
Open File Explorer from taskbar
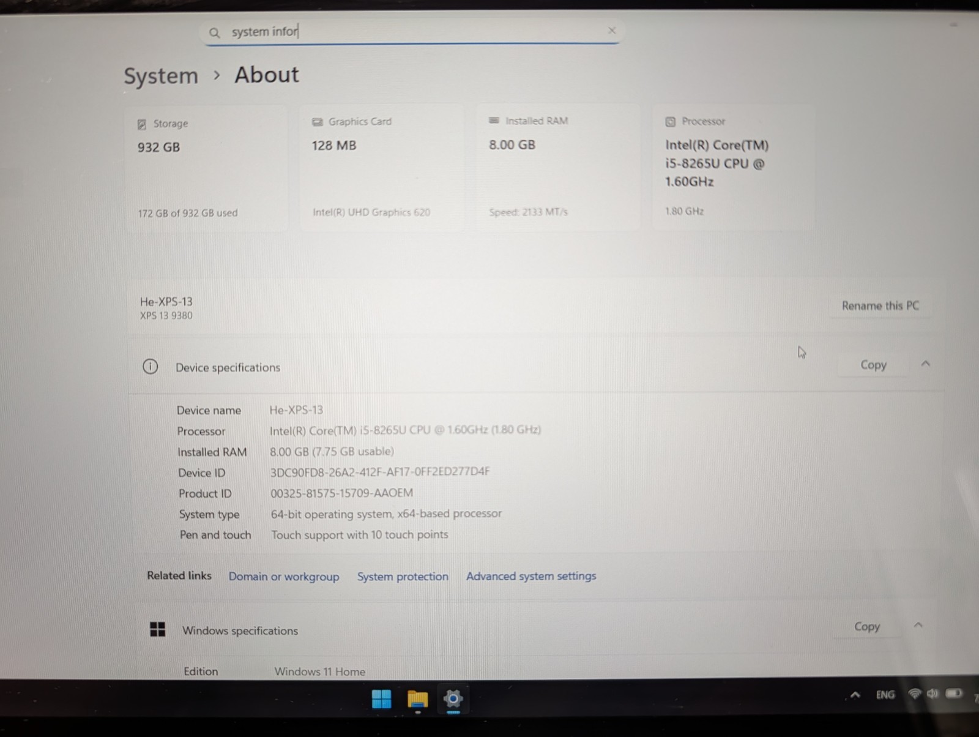[418, 699]
